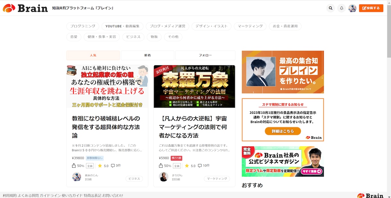The height and width of the screenshot is (198, 391).
Task: Click the 詳細はこちら button
Action: click(x=283, y=131)
